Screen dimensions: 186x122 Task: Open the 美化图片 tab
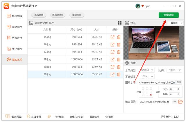coord(15,49)
